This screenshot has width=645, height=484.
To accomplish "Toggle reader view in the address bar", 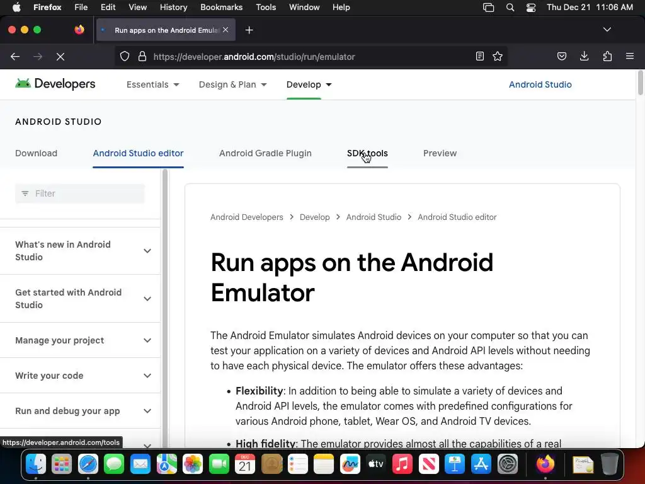I will pyautogui.click(x=479, y=56).
